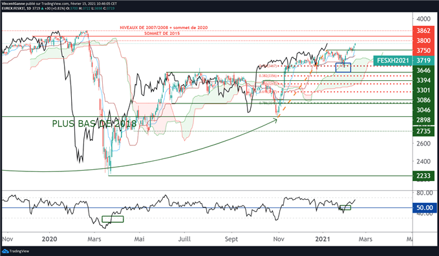The height and width of the screenshot is (256, 439).
Task: Click the green 3301 price tag
Action: (x=423, y=91)
